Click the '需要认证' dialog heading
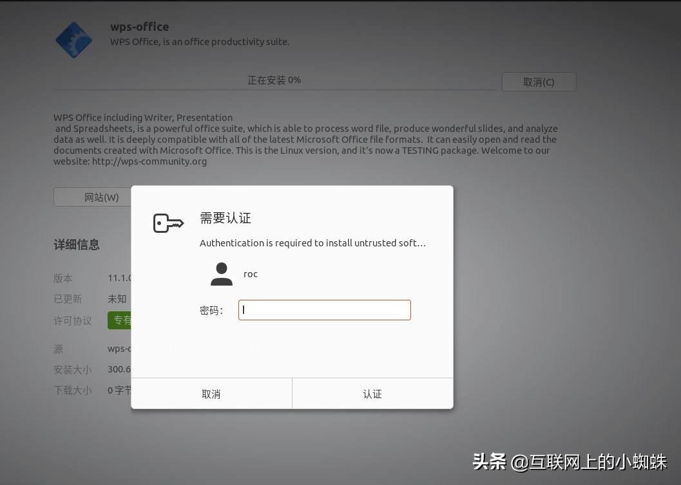 225,218
